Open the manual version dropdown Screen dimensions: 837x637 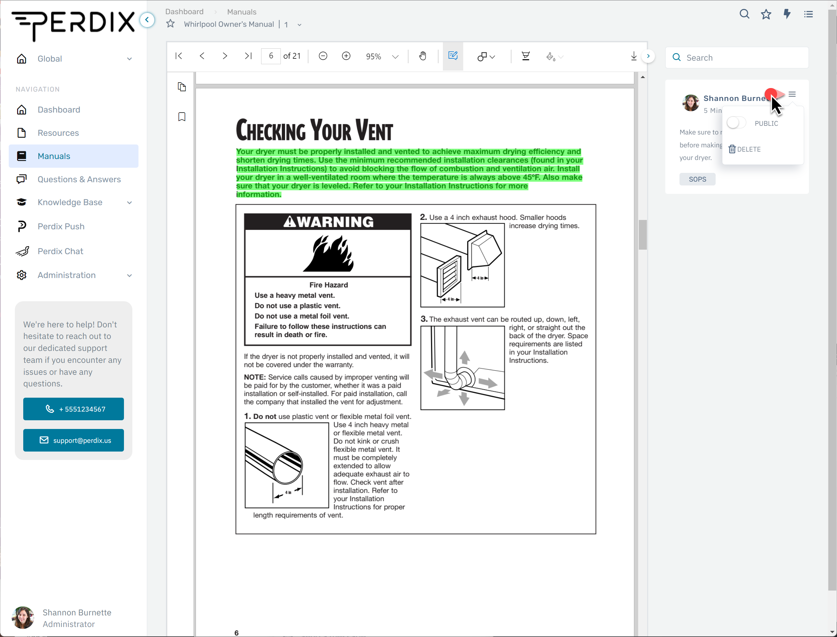tap(299, 25)
